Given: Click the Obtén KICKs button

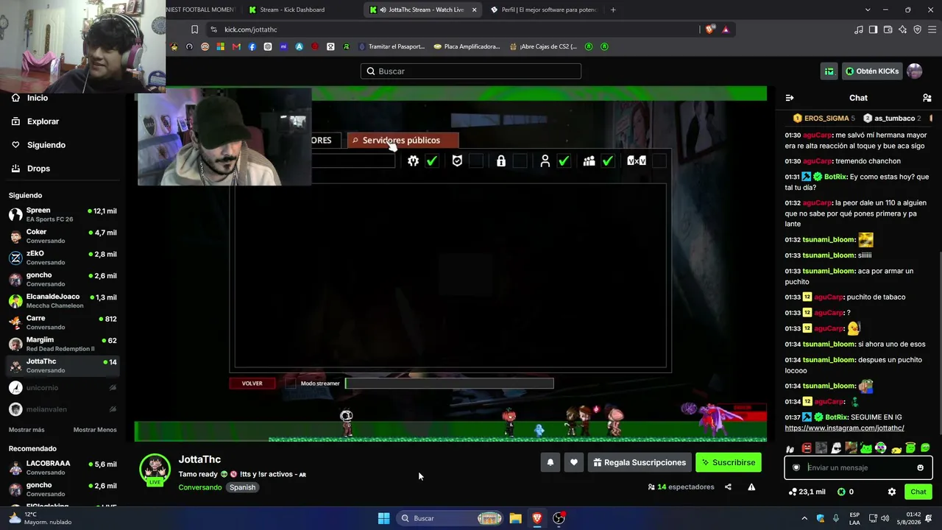Looking at the screenshot, I should tap(872, 71).
